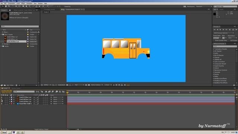The height and width of the screenshot is (134, 238).
Task: Expand layer 4 Royal Blue Solid properties
Action: [x=10, y=103]
